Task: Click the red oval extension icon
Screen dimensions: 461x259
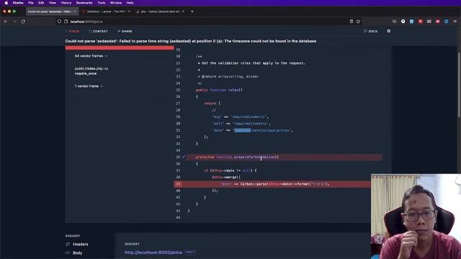Action: [438, 21]
